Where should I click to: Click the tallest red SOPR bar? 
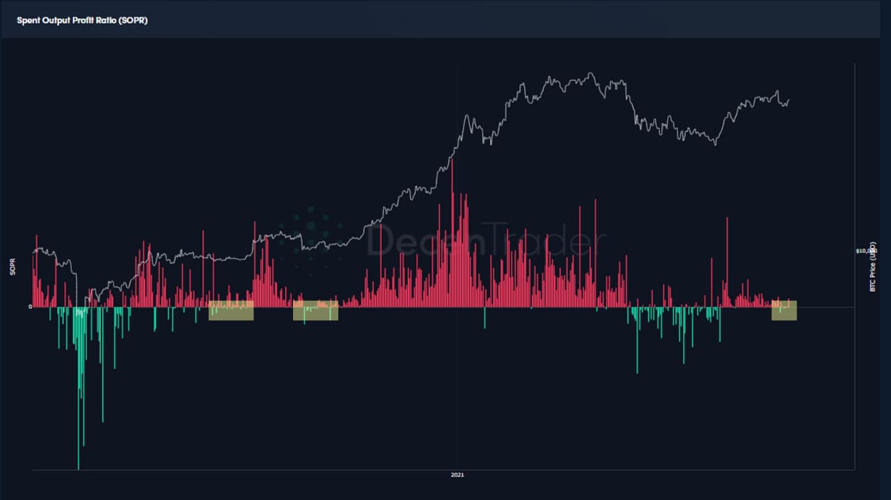[452, 209]
